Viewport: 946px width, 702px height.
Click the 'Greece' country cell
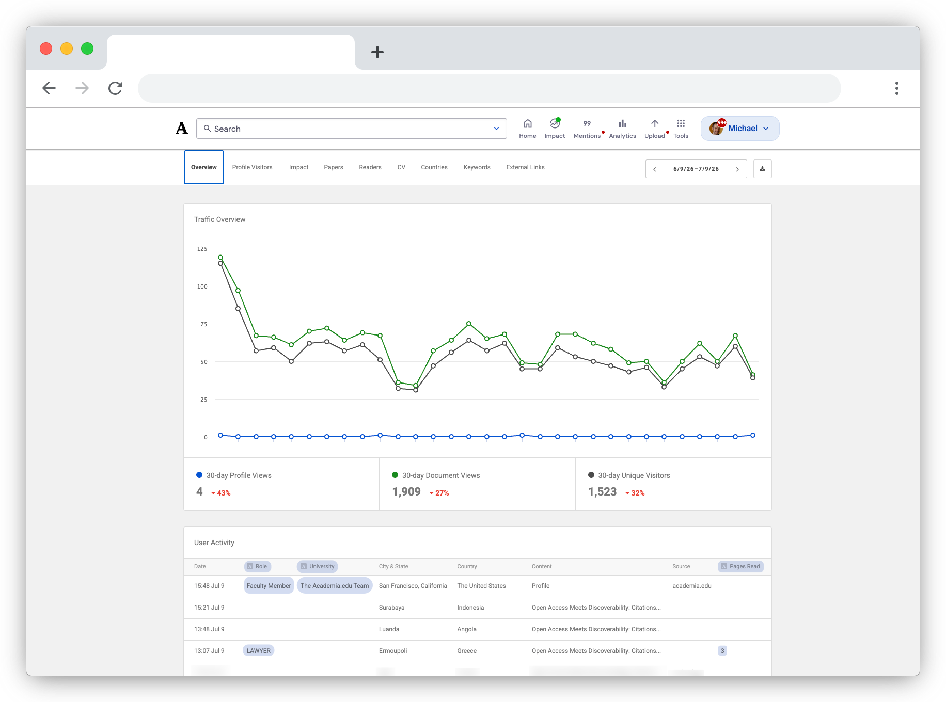tap(467, 651)
